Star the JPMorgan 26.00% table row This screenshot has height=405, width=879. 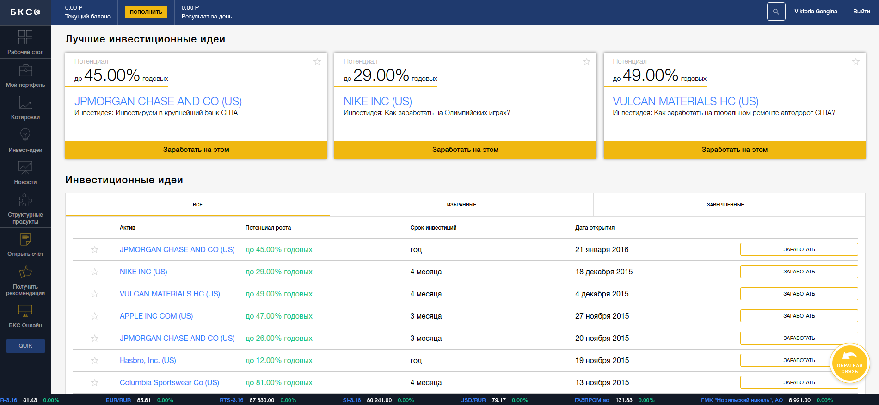click(x=95, y=338)
